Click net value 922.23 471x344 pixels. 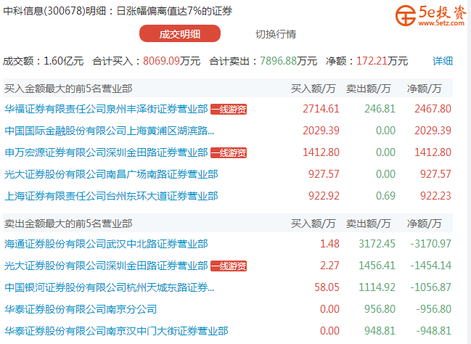(x=435, y=196)
